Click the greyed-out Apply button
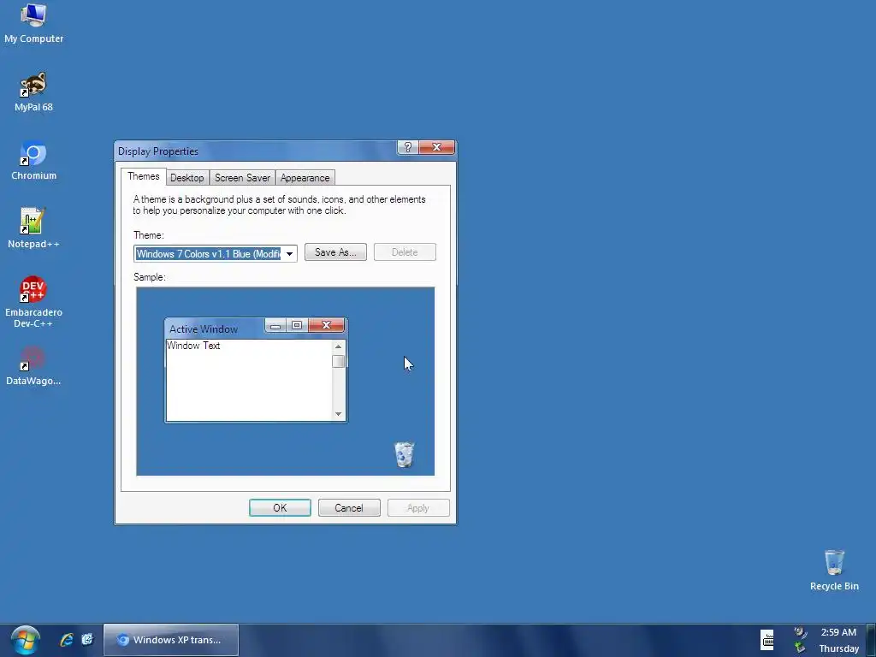 pos(418,508)
